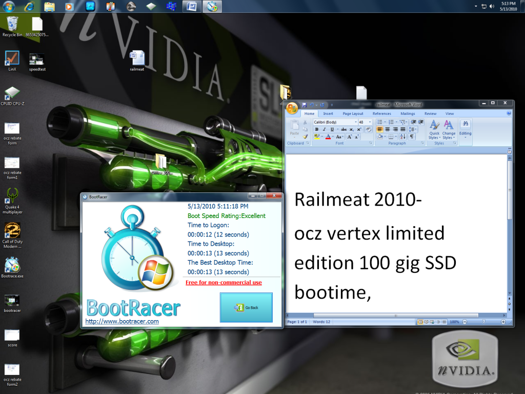Click Word horizontal scrollbar
The image size is (525, 394).
(396, 316)
